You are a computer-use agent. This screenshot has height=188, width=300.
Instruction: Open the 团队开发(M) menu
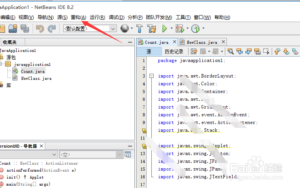[159, 17]
